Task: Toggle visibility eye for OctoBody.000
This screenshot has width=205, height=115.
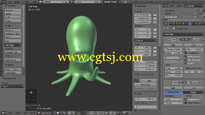Action: pyautogui.click(x=195, y=17)
